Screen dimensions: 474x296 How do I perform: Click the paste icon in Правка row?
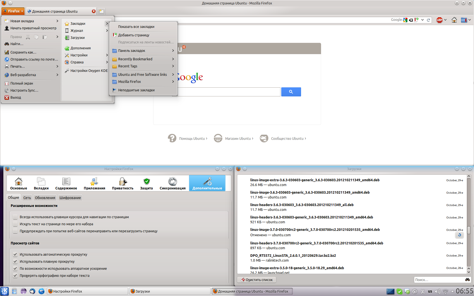(x=45, y=37)
